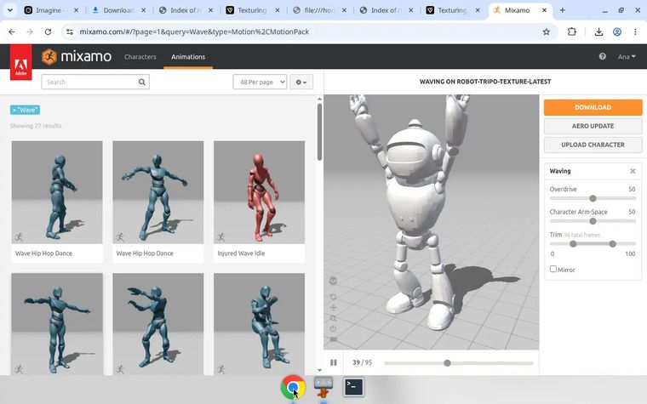647x404 pixels.
Task: Reload the page
Action: click(48, 31)
